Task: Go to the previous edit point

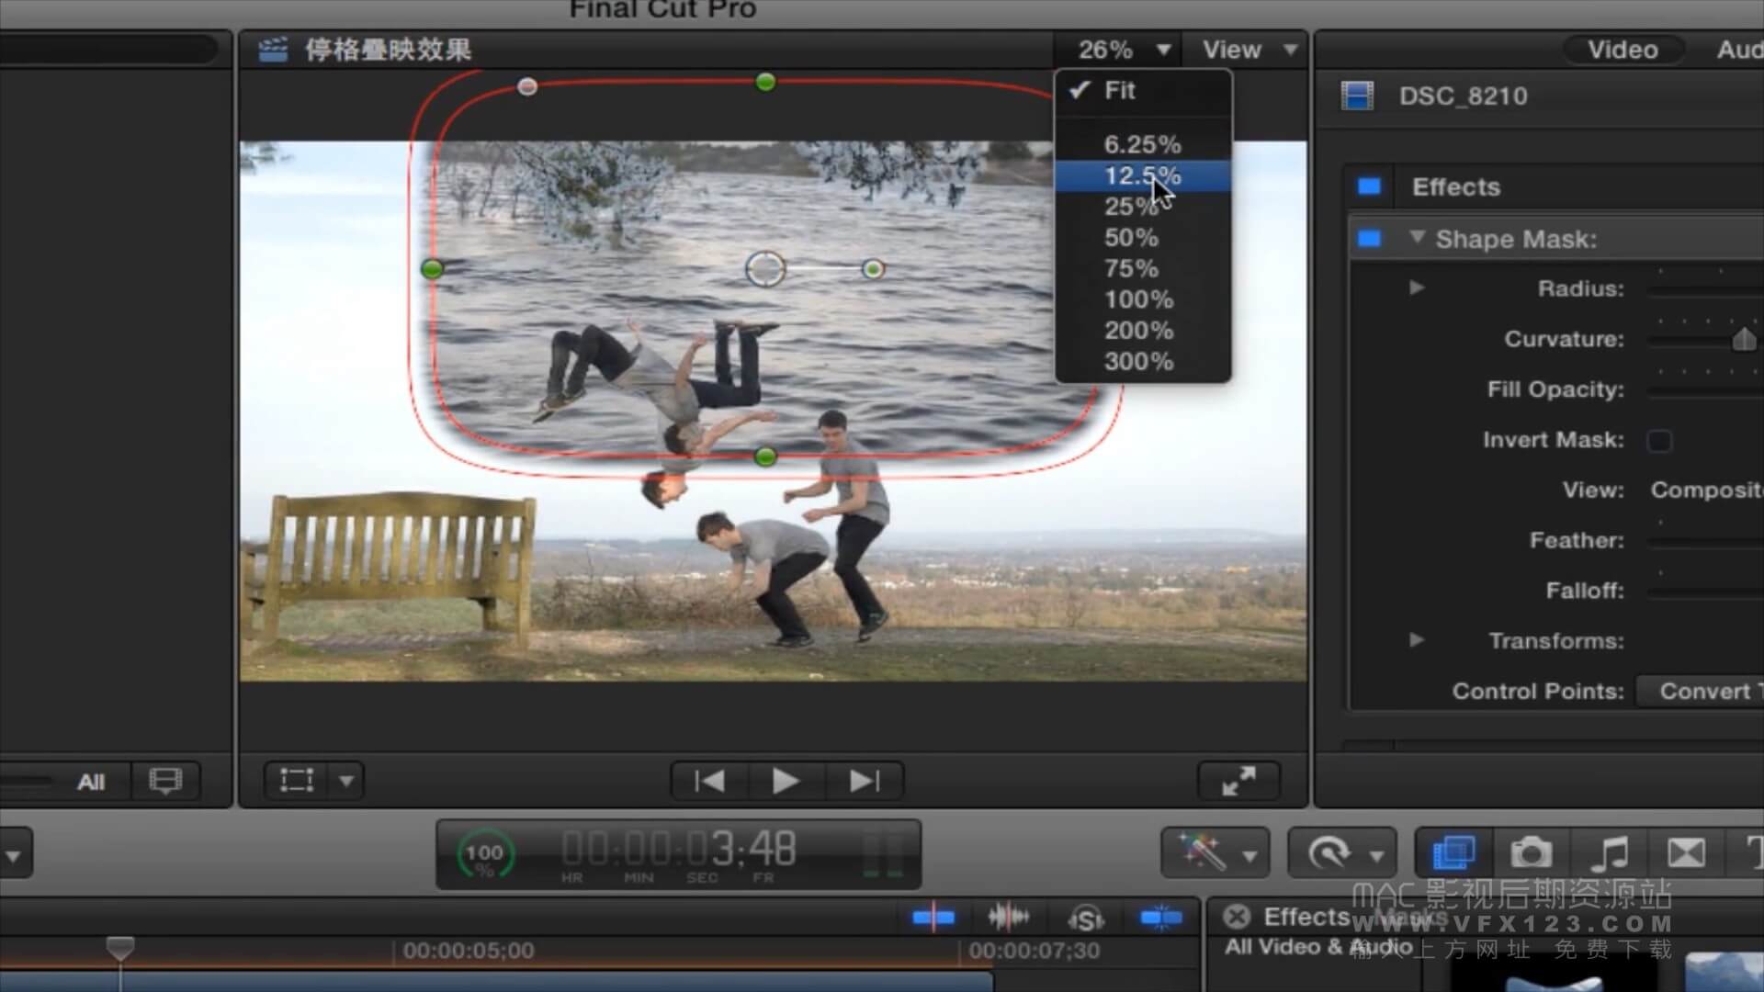Action: pos(709,782)
